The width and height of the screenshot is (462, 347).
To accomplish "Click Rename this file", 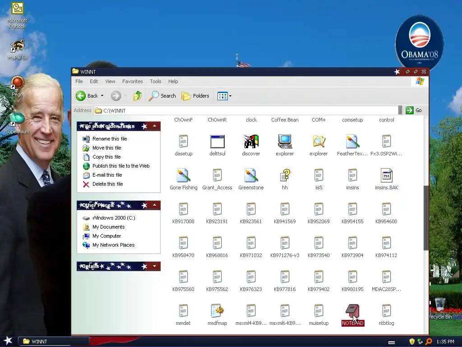I will coord(105,139).
